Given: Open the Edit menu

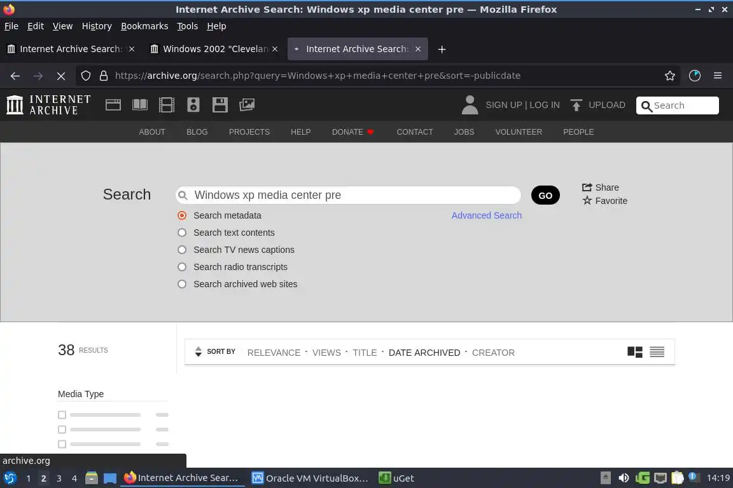Looking at the screenshot, I should pos(36,26).
